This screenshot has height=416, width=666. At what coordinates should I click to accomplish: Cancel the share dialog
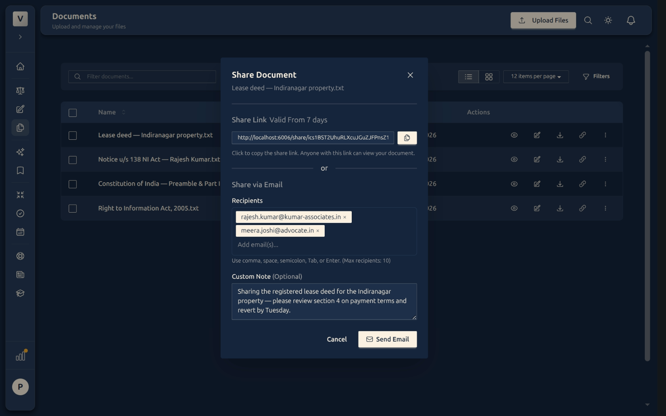337,339
